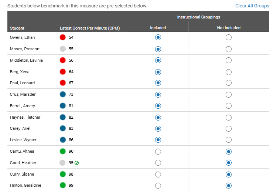Click the Not Included column header

[x=229, y=28]
